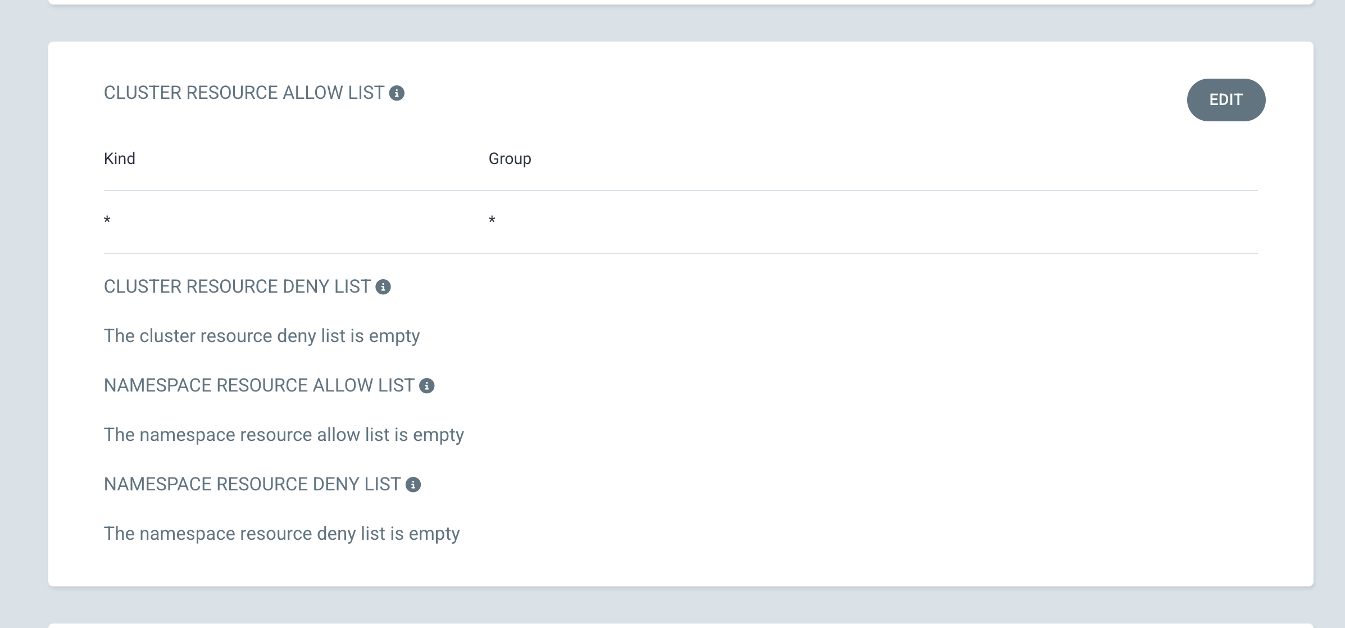Click the 'The namespace resource allow list is empty' message

(284, 434)
